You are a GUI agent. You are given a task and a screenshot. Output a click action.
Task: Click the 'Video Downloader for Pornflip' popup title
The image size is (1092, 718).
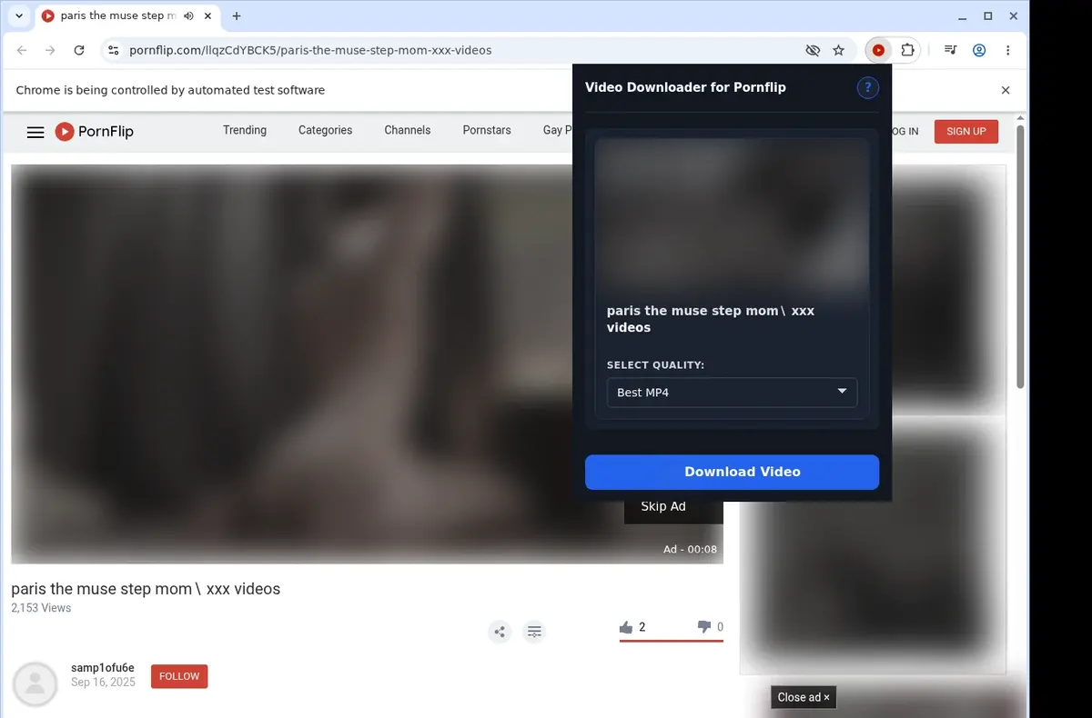(x=685, y=87)
